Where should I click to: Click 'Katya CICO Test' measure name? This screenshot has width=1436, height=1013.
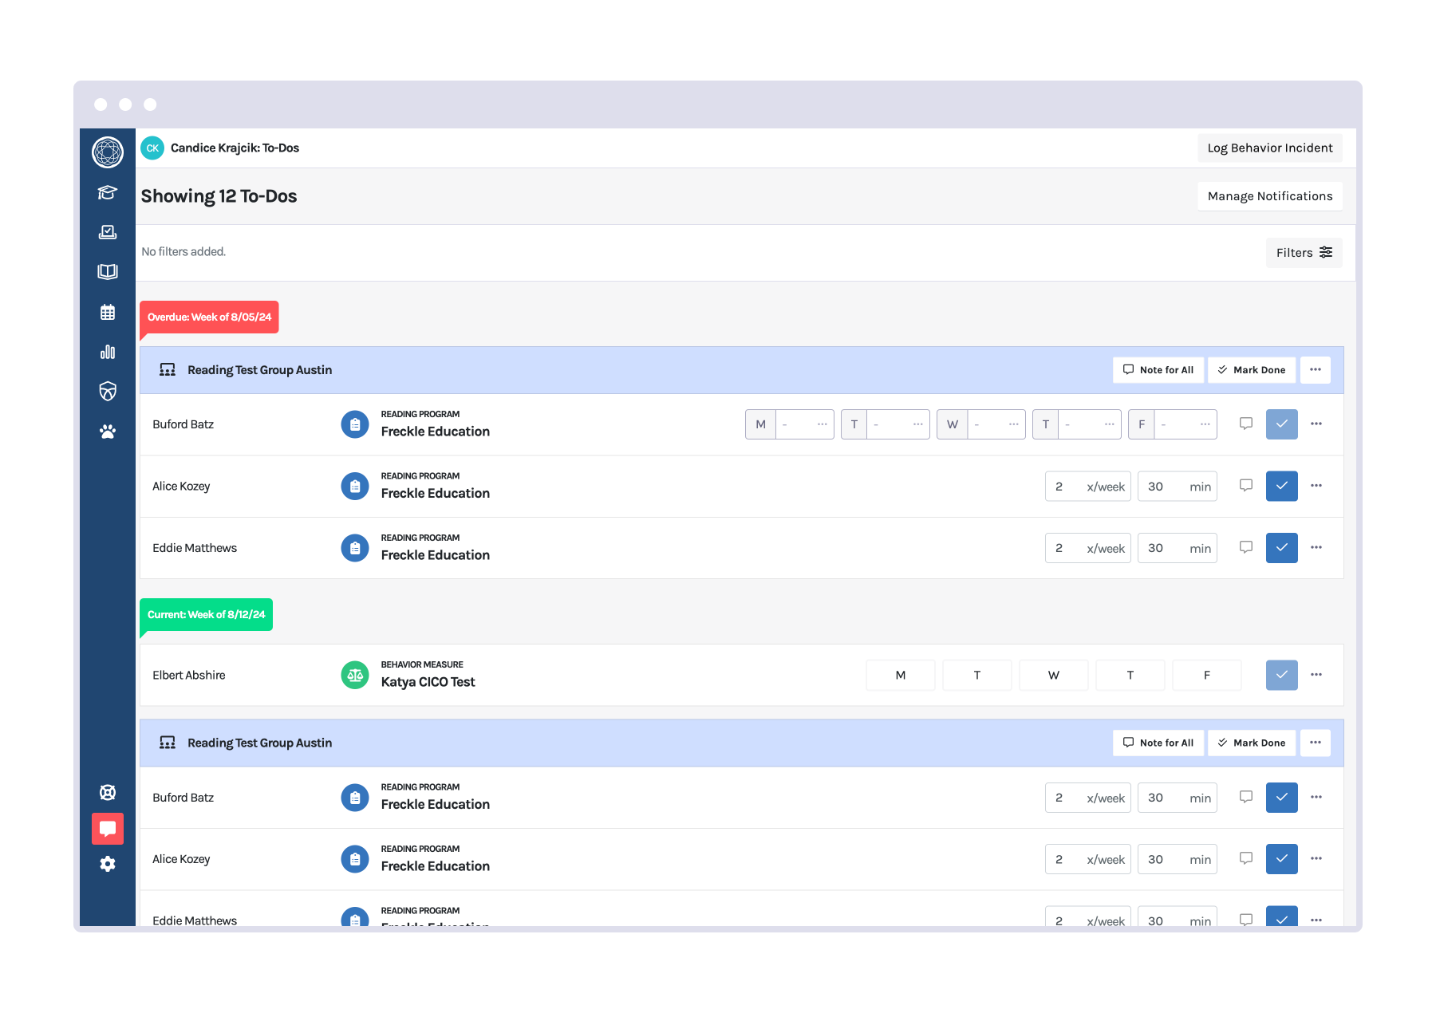(428, 682)
